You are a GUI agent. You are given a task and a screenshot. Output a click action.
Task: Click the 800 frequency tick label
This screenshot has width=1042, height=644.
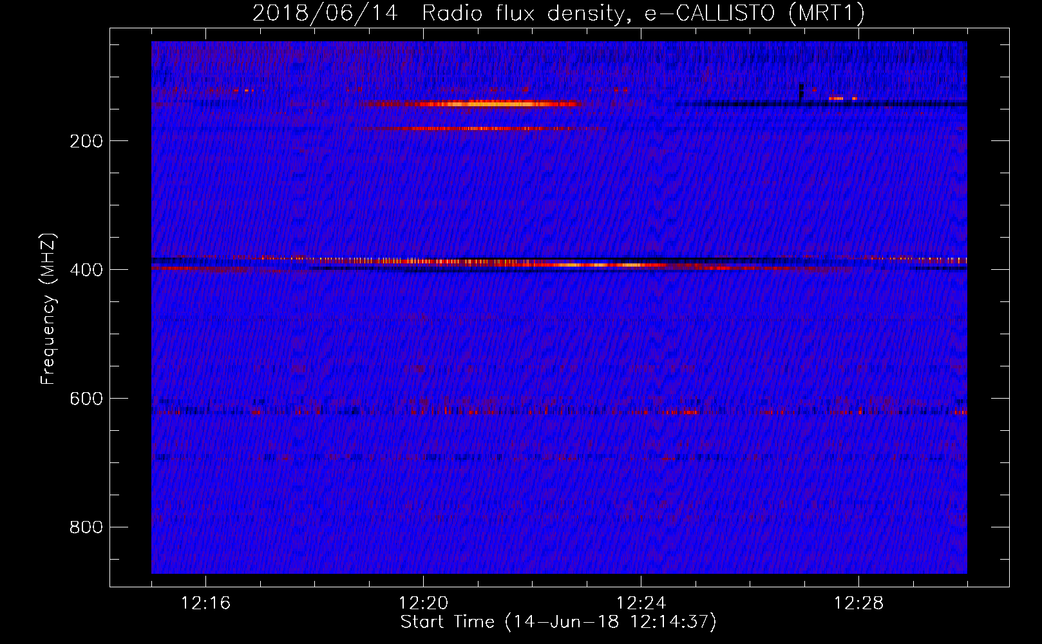point(86,527)
